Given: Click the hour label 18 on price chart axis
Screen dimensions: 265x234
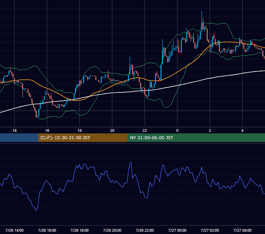Looking at the screenshot, I should 79,131.
